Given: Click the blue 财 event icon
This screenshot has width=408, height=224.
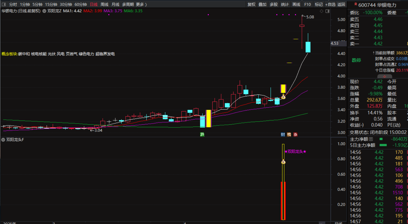Looking at the screenshot, I should pyautogui.click(x=283, y=135).
